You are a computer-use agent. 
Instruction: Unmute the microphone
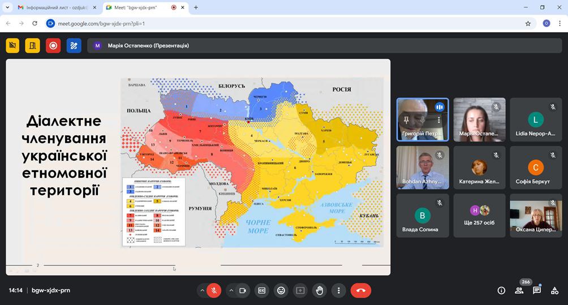[x=214, y=290]
